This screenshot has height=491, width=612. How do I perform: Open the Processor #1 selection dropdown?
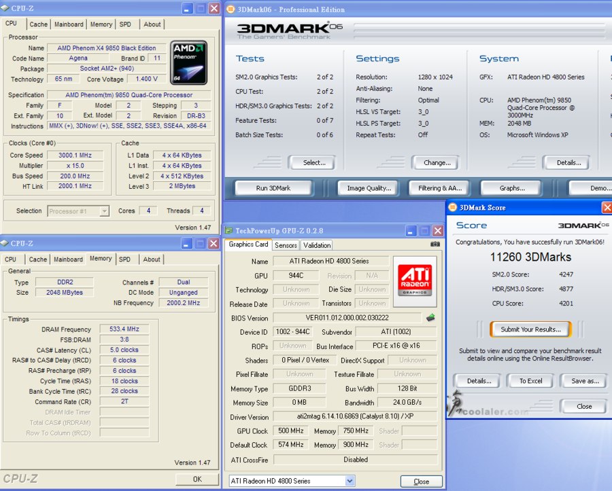click(104, 211)
